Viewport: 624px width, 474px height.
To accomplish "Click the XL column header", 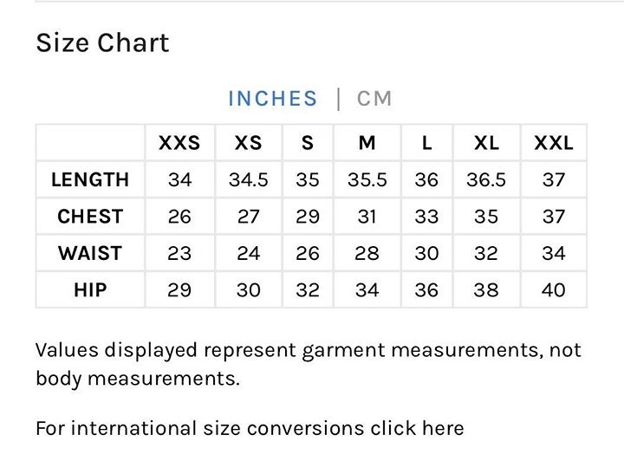I will pos(486,143).
